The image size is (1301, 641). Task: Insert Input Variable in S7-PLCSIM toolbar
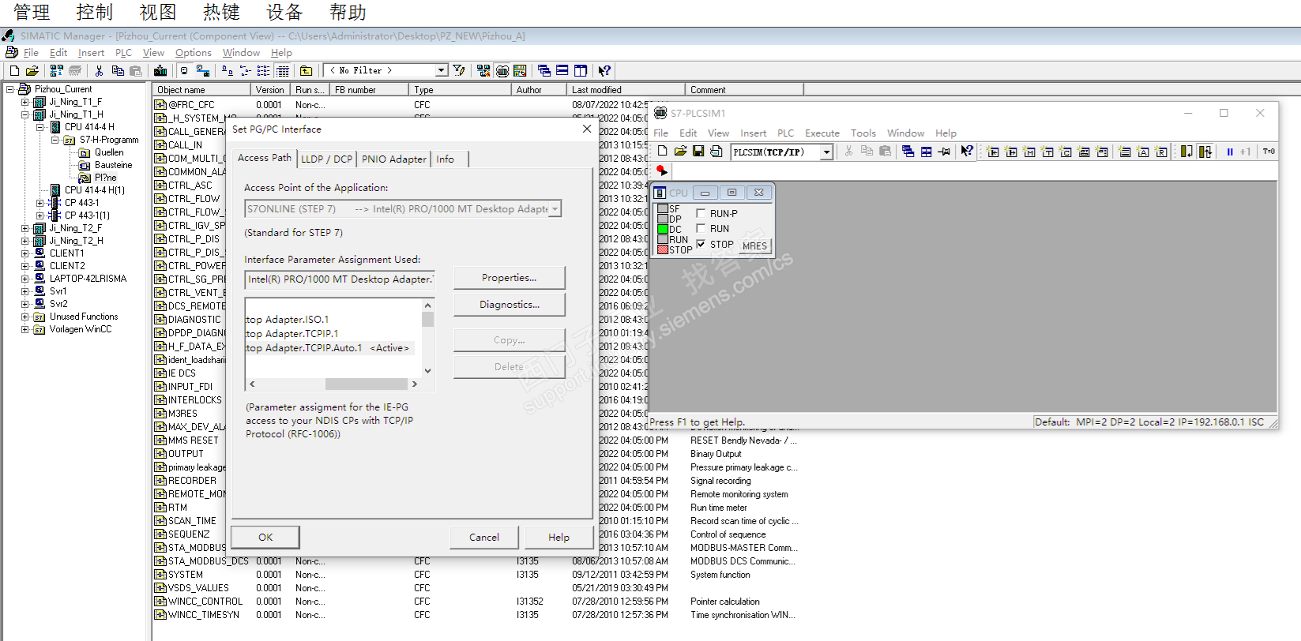point(994,152)
